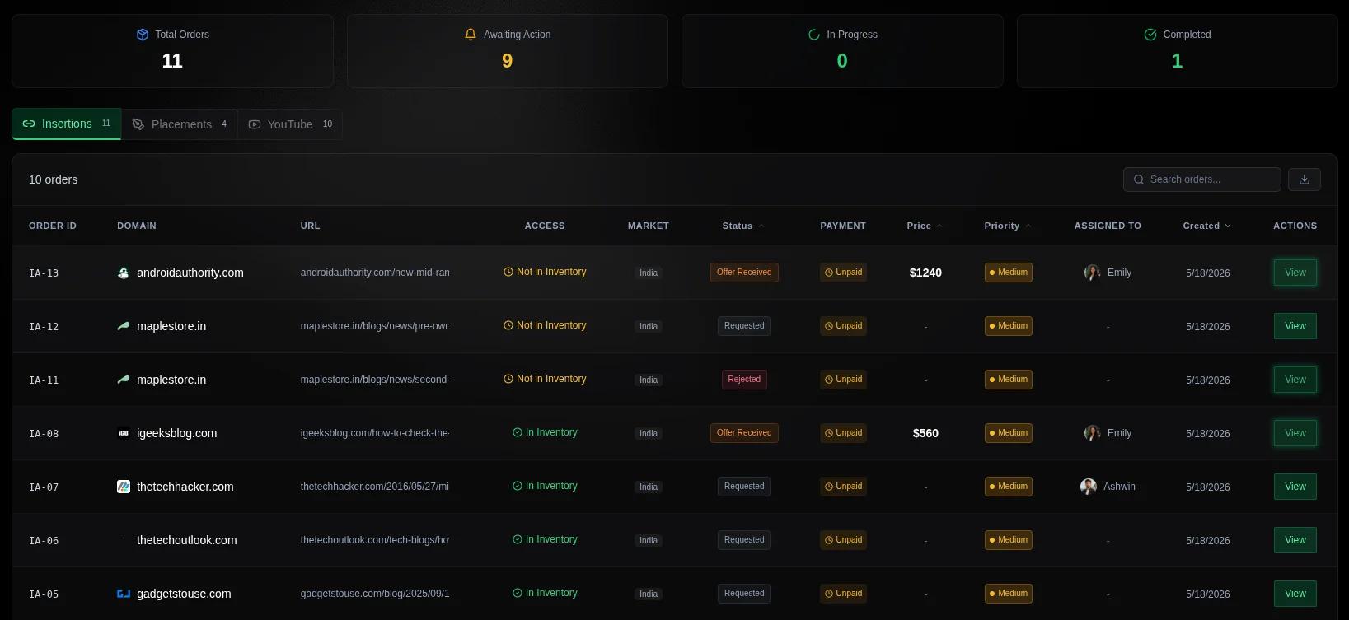Image resolution: width=1349 pixels, height=620 pixels.
Task: Click the Completed summary card
Action: pos(1177,51)
